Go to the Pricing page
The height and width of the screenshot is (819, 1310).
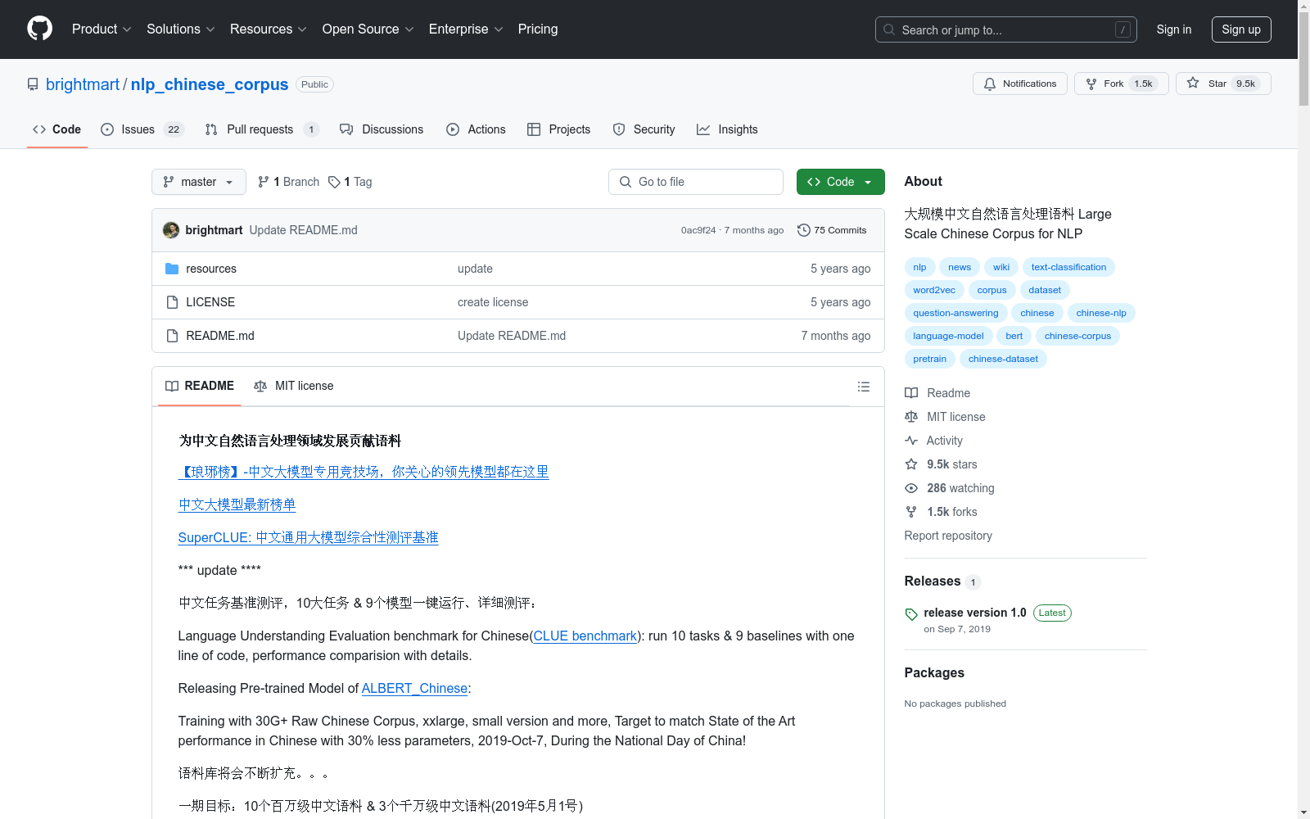[x=538, y=29]
